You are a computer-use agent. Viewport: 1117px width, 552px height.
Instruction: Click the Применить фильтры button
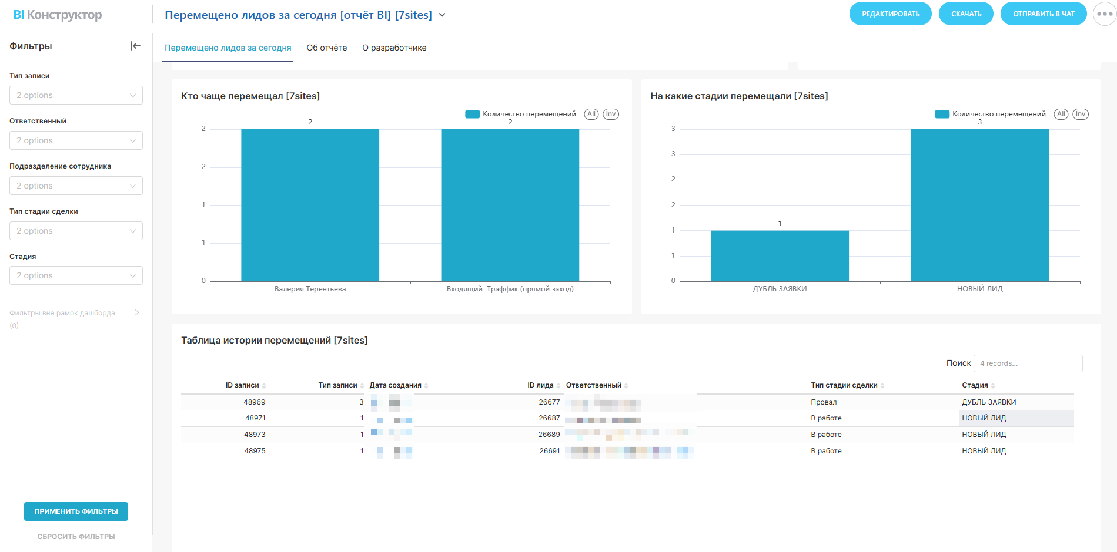[x=76, y=511]
